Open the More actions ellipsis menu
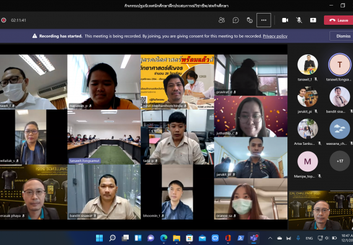 click(x=264, y=20)
